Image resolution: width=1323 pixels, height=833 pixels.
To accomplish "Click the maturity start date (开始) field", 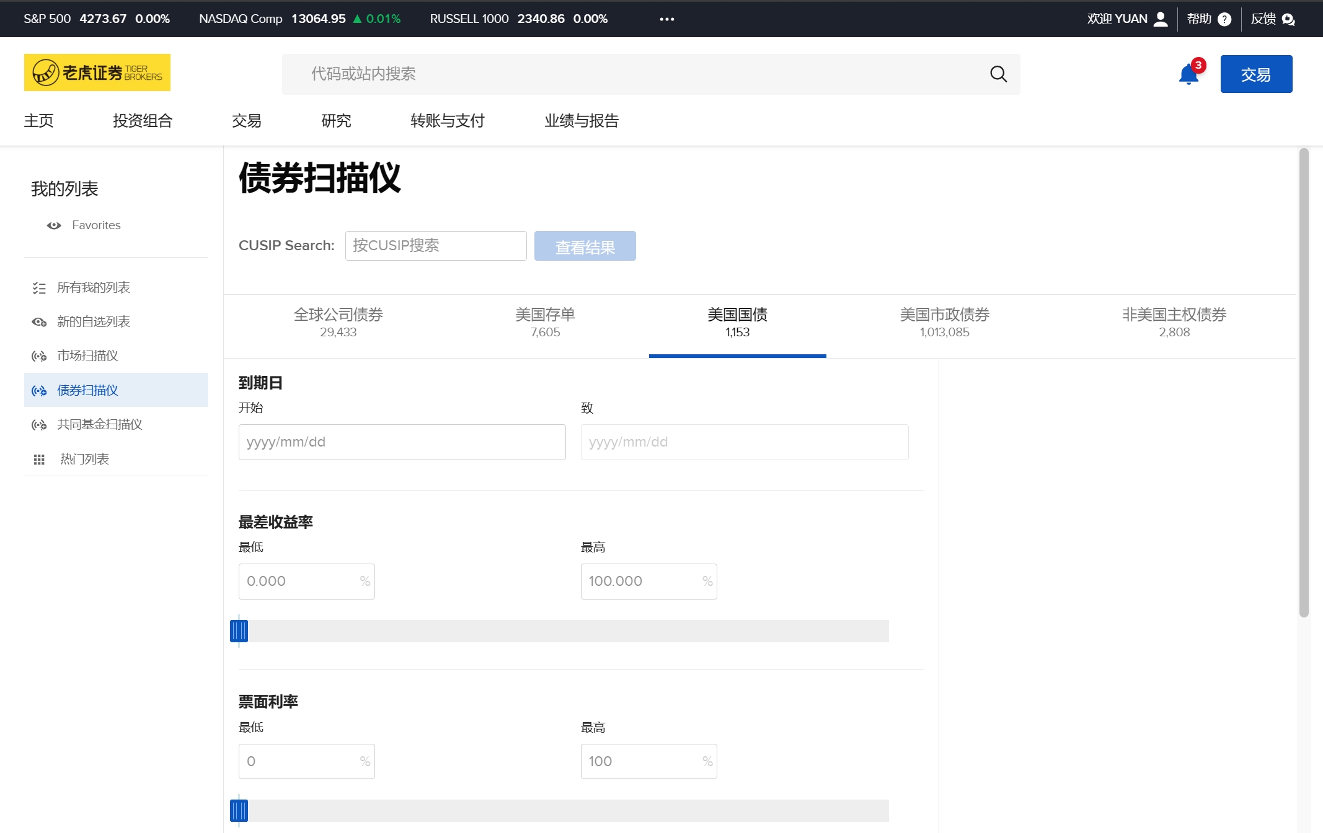I will point(402,442).
